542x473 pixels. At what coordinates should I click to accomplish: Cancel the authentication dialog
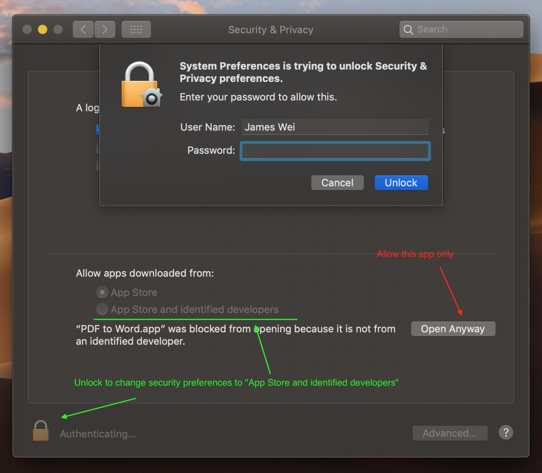338,183
